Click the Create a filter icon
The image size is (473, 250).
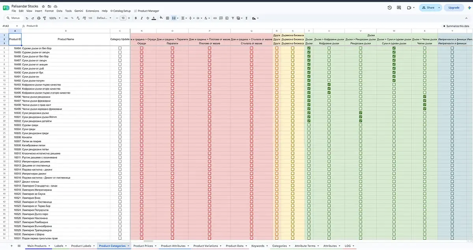[233, 18]
